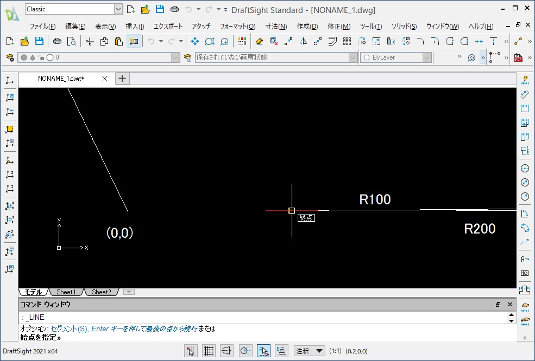Close the NONAME_1.dwg document tab
The width and height of the screenshot is (535, 361).
click(105, 79)
